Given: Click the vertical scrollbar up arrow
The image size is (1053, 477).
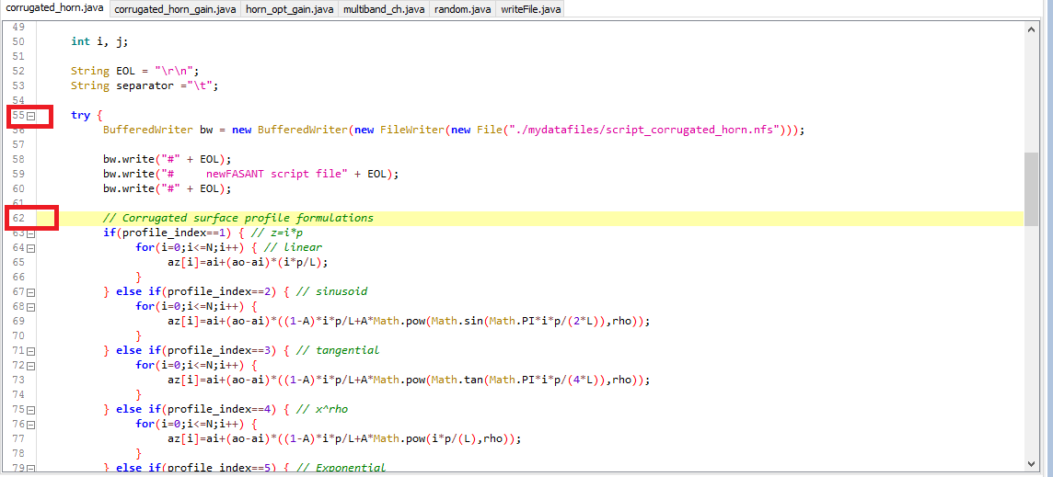Looking at the screenshot, I should point(1031,28).
